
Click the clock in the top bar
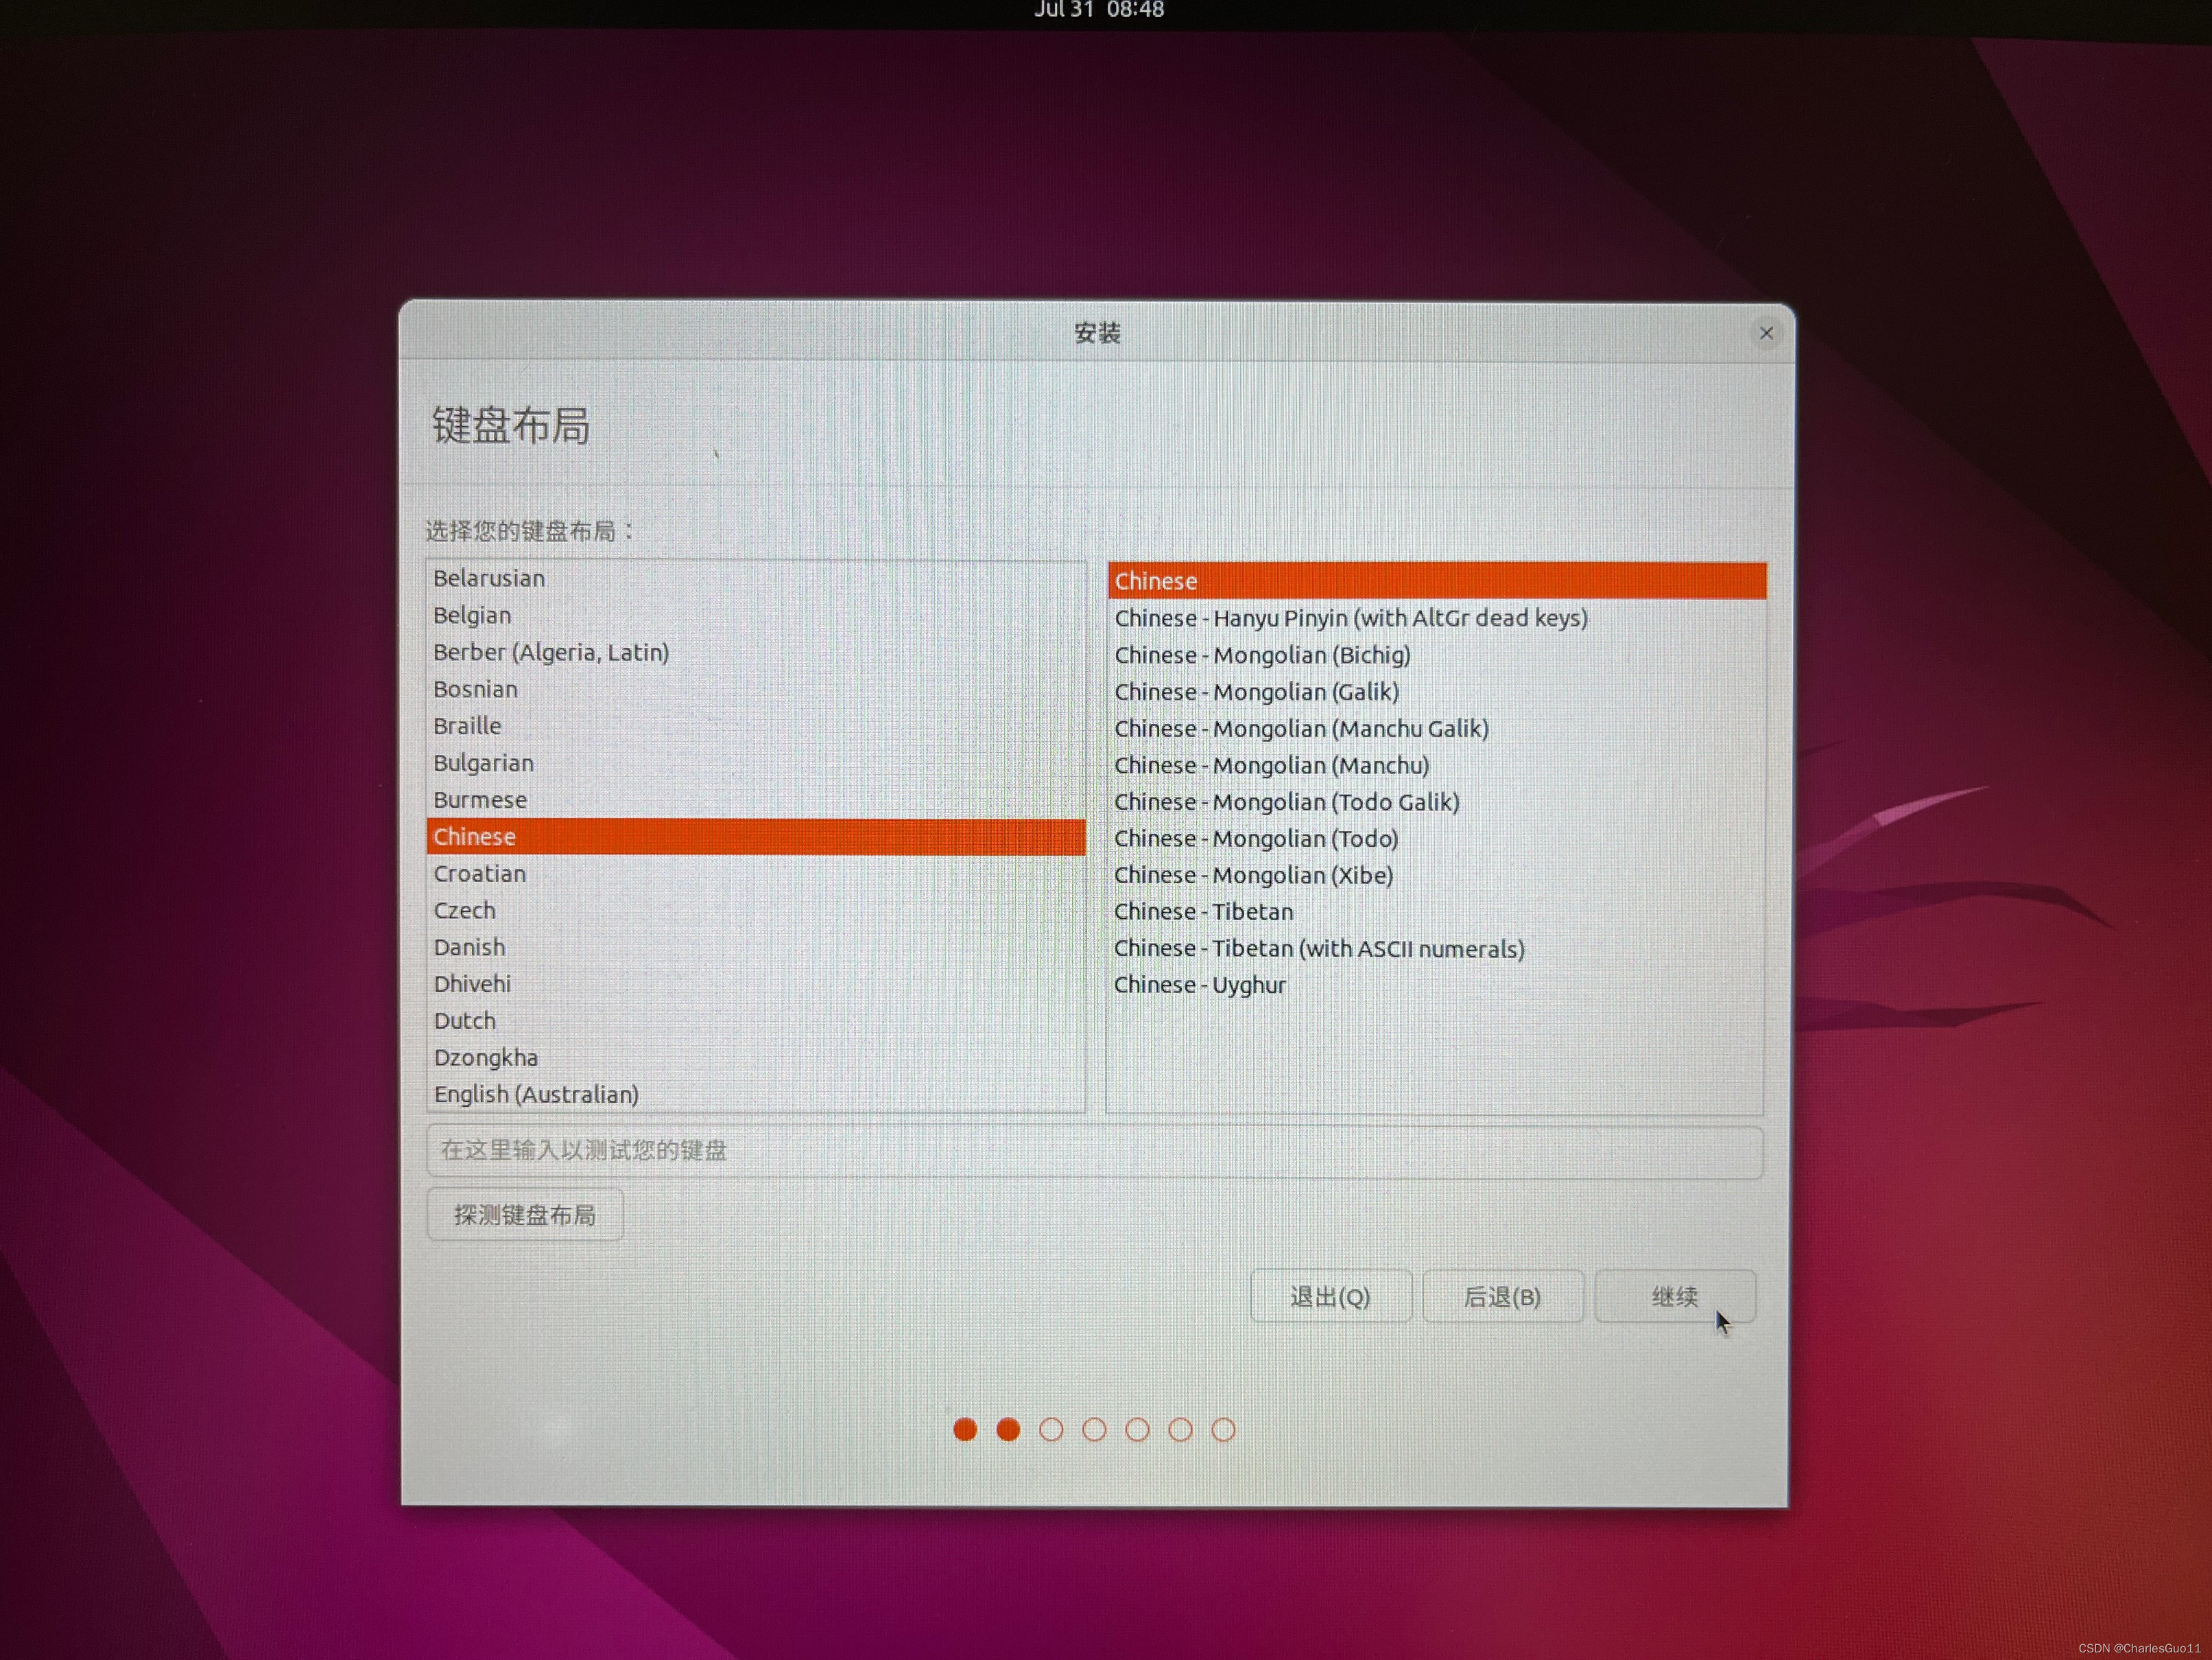point(1099,10)
